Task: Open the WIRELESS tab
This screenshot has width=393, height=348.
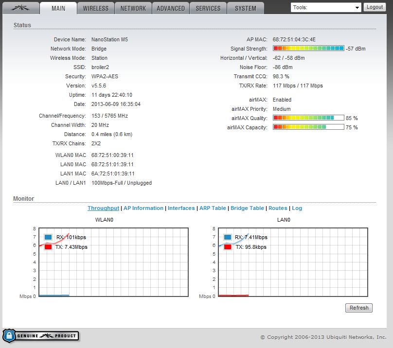Action: click(x=96, y=8)
